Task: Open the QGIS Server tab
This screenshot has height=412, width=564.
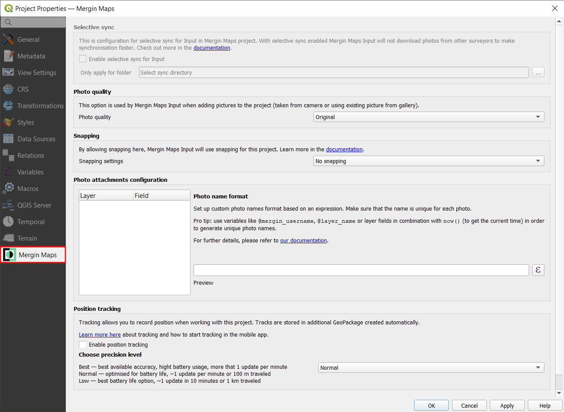Action: 33,205
